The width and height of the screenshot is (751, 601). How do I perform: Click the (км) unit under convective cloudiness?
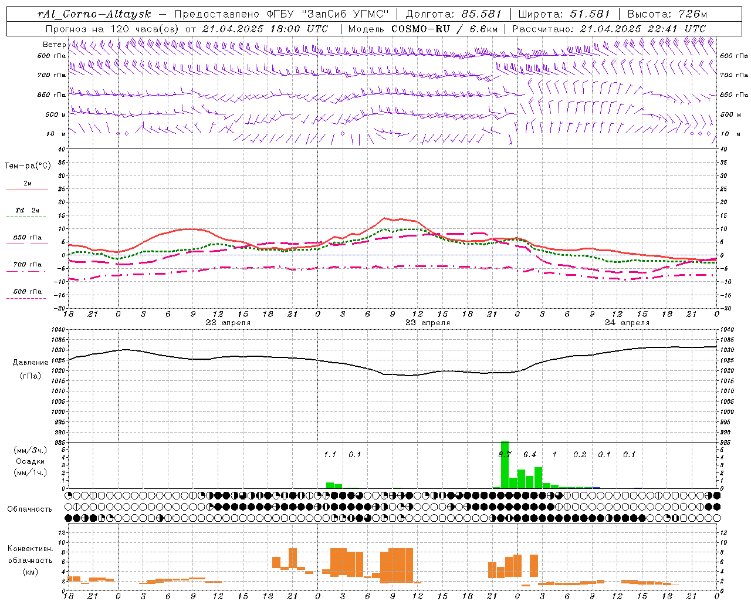point(30,571)
